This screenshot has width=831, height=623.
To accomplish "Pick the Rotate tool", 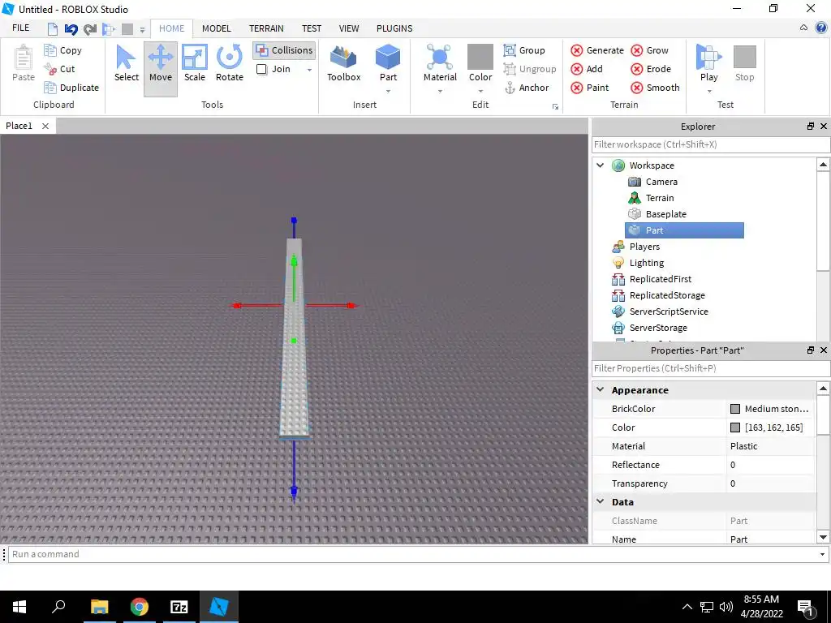I will (230, 63).
